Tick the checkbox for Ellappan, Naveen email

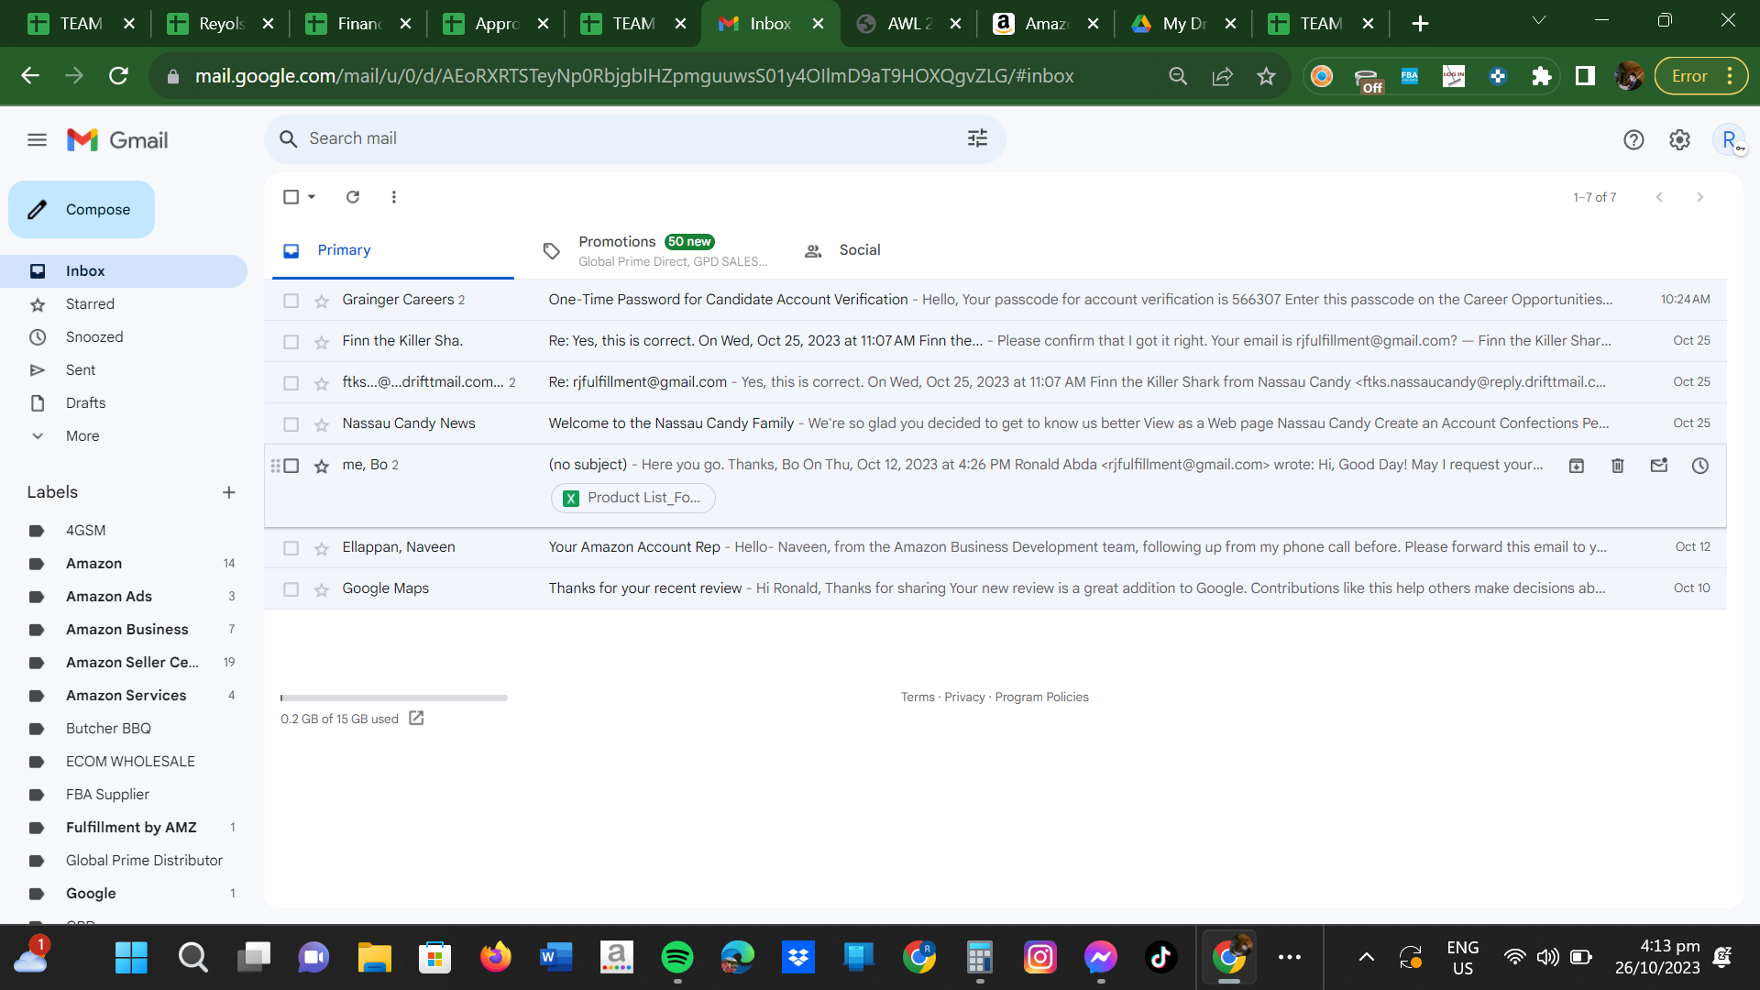click(291, 548)
